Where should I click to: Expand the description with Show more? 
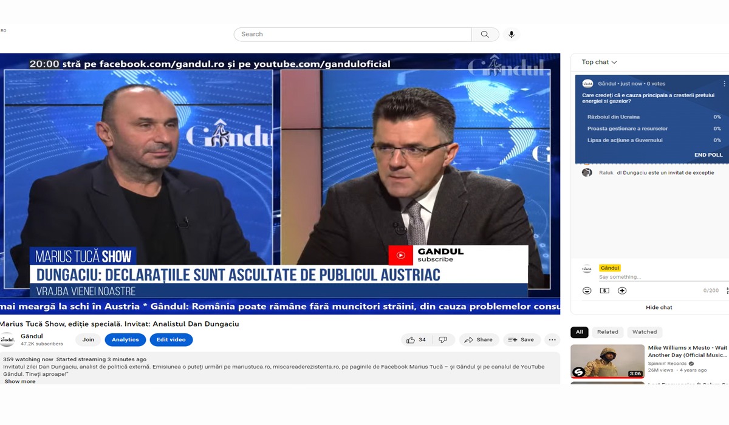pyautogui.click(x=20, y=381)
